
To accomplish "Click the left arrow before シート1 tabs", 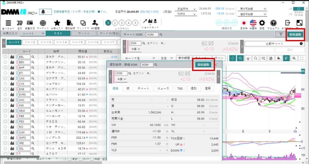I will [4, 43].
